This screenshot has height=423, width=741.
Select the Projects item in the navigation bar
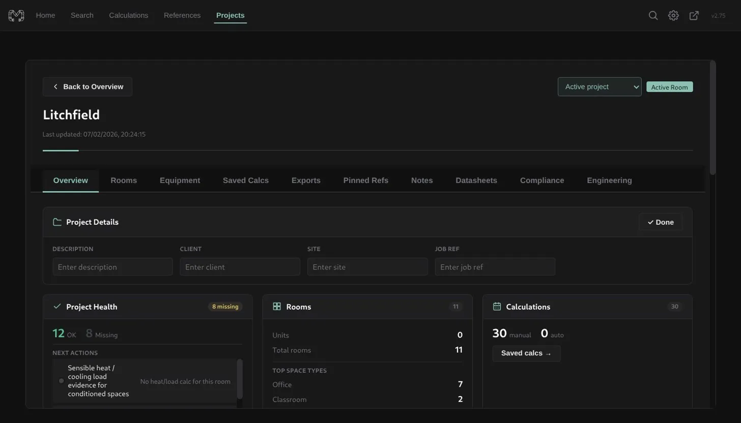coord(230,15)
